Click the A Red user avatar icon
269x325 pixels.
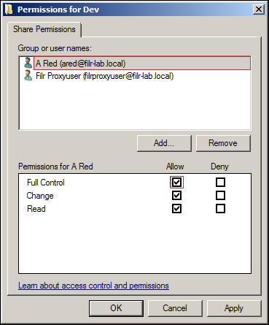pyautogui.click(x=28, y=63)
